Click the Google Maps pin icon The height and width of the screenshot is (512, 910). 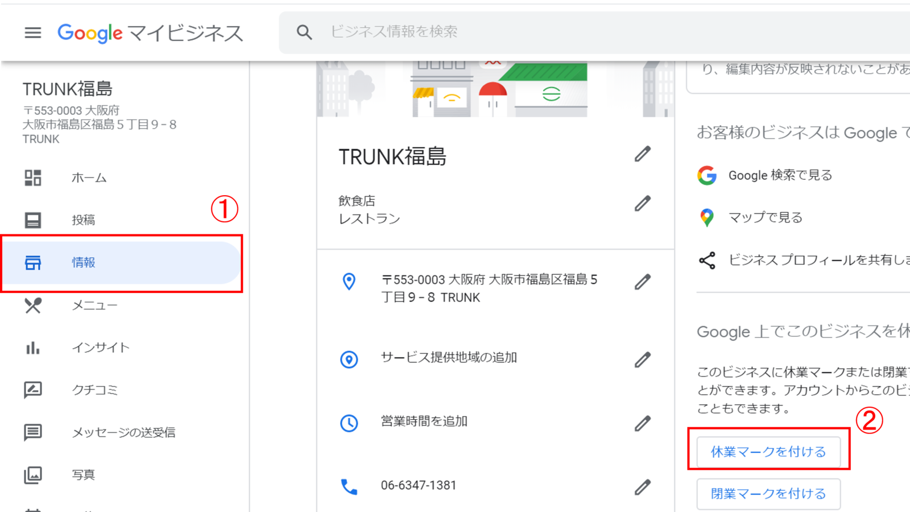(707, 217)
